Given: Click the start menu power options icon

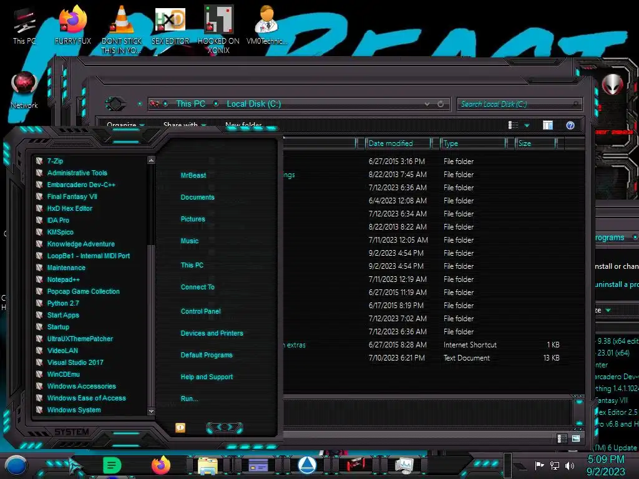Looking at the screenshot, I should click(180, 427).
